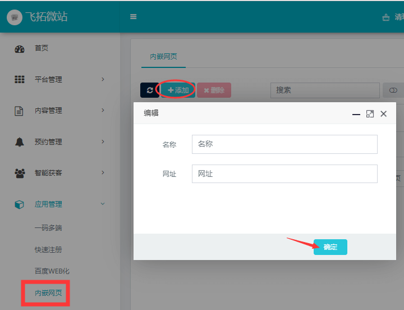Open the 平台管理 menu label
The width and height of the screenshot is (404, 310).
click(x=48, y=79)
